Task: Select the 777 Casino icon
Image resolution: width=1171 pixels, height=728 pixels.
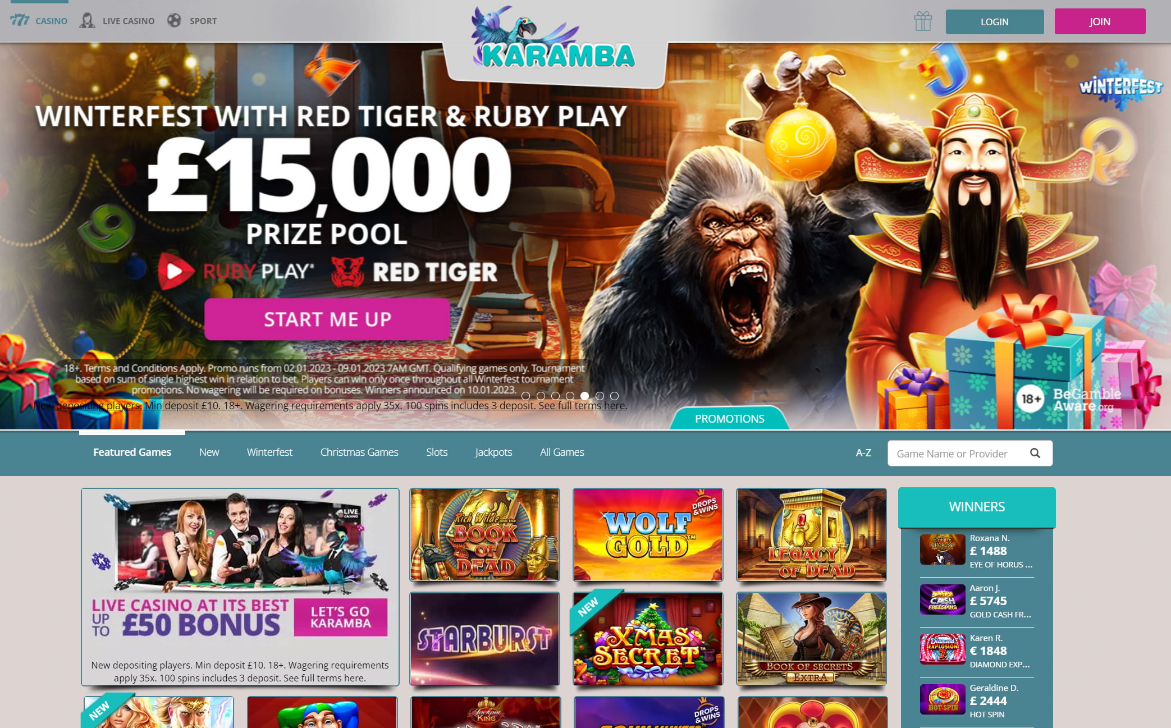Action: point(20,21)
